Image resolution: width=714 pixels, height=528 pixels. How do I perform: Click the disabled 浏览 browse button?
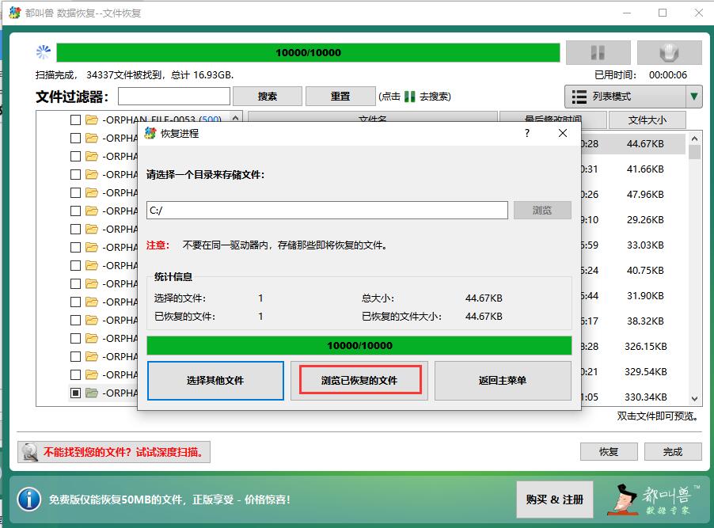[542, 211]
